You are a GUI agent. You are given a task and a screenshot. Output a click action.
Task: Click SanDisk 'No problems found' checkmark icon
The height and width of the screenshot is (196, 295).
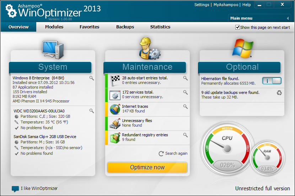(17, 154)
